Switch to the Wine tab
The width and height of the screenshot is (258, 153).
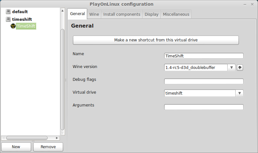pos(94,14)
